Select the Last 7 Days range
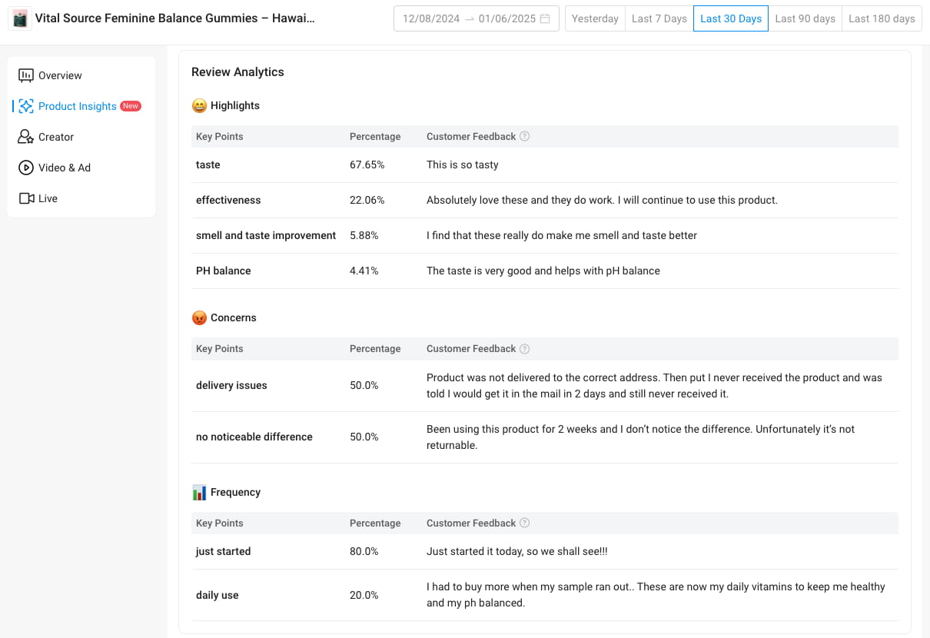This screenshot has width=930, height=638. pyautogui.click(x=659, y=18)
